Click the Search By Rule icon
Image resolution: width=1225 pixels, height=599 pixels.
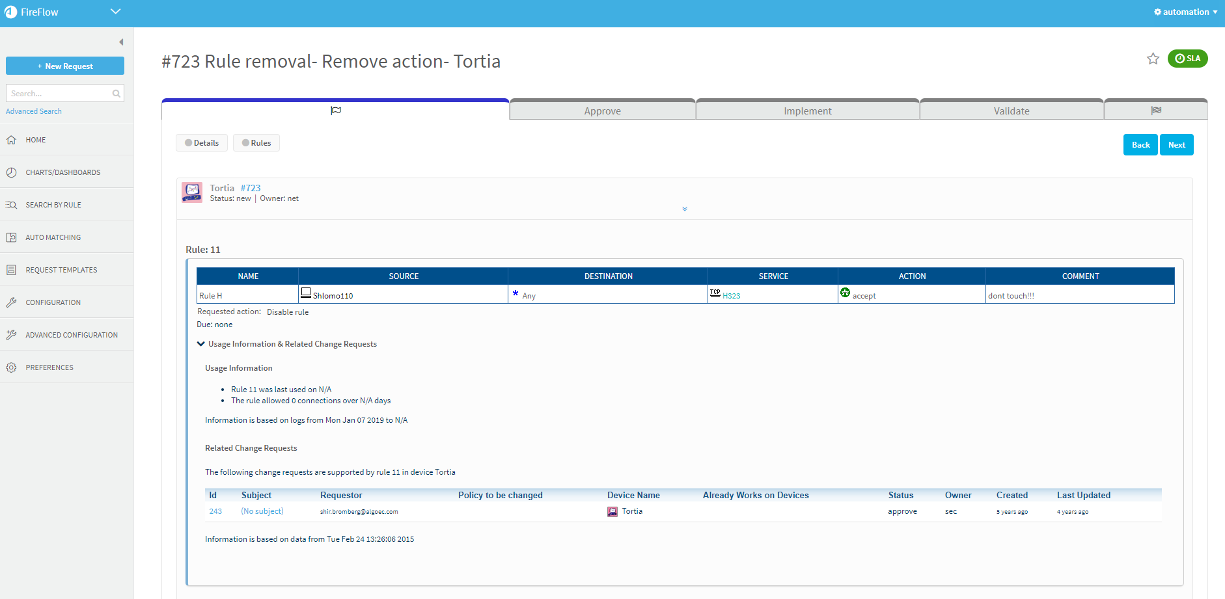[11, 205]
